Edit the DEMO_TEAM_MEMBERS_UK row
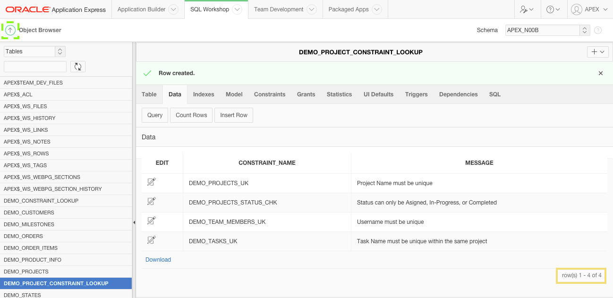The width and height of the screenshot is (613, 298). pyautogui.click(x=151, y=221)
